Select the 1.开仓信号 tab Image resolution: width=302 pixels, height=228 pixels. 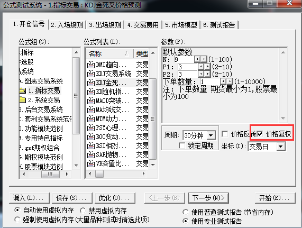tap(29, 24)
